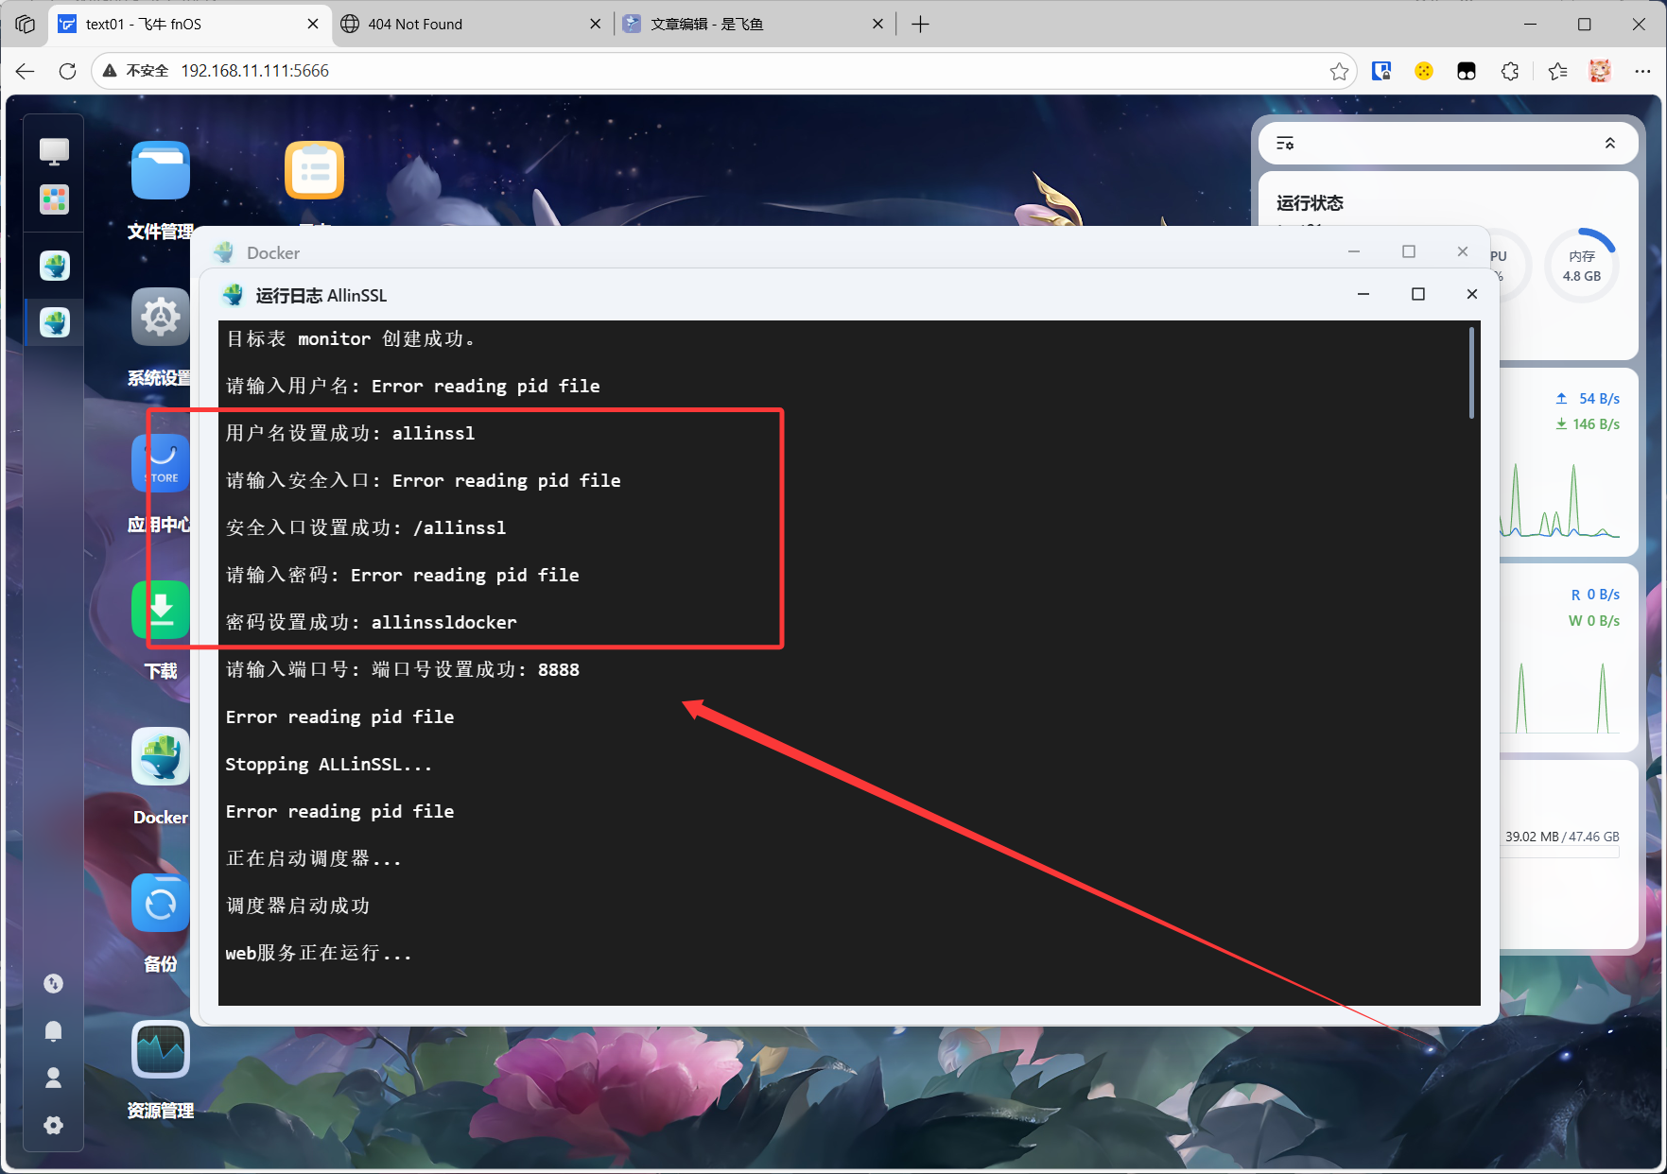Open the user account icon in sidebar
1667x1174 pixels.
point(54,1078)
